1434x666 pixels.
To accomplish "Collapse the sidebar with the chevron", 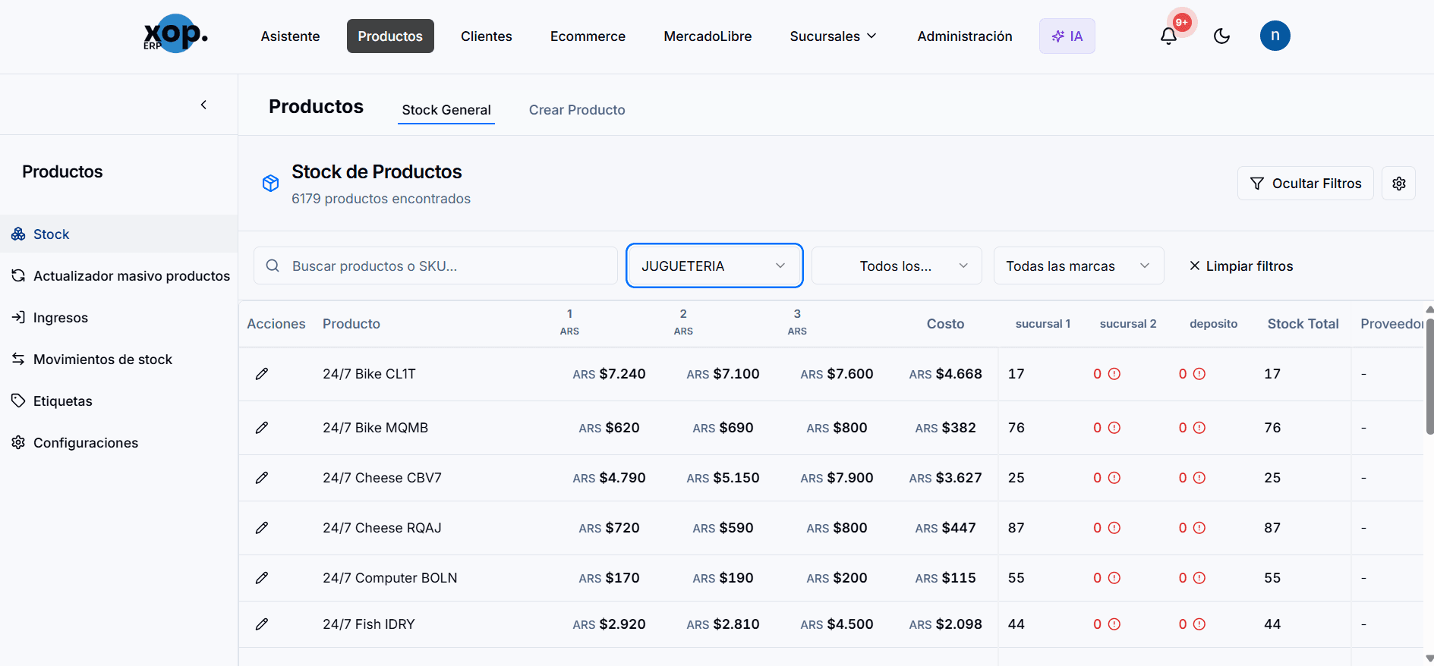I will point(203,105).
